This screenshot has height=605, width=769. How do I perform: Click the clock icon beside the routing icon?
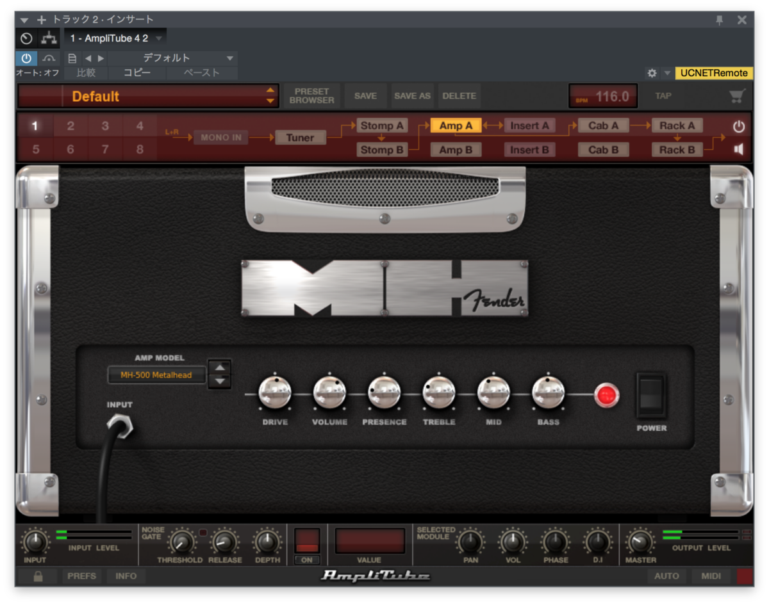pos(26,38)
